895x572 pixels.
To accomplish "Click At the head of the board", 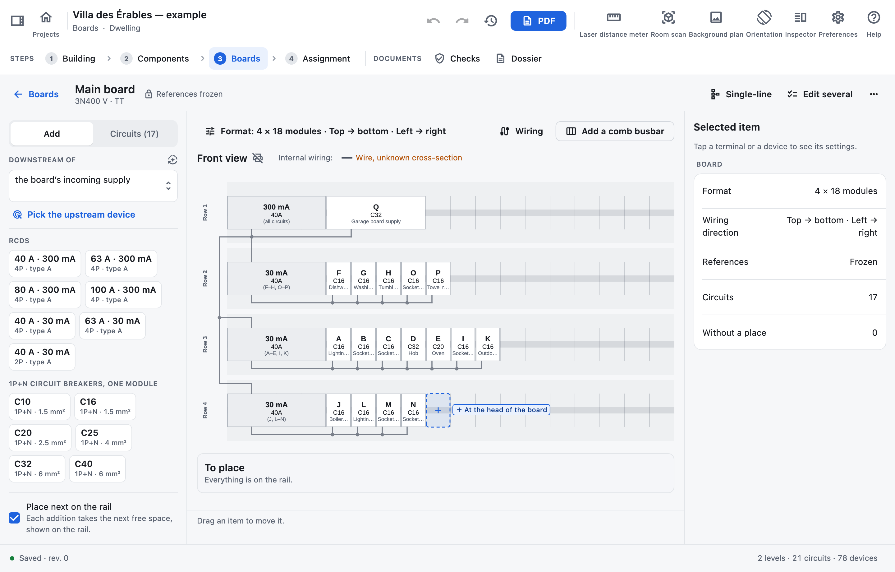I will (x=501, y=410).
